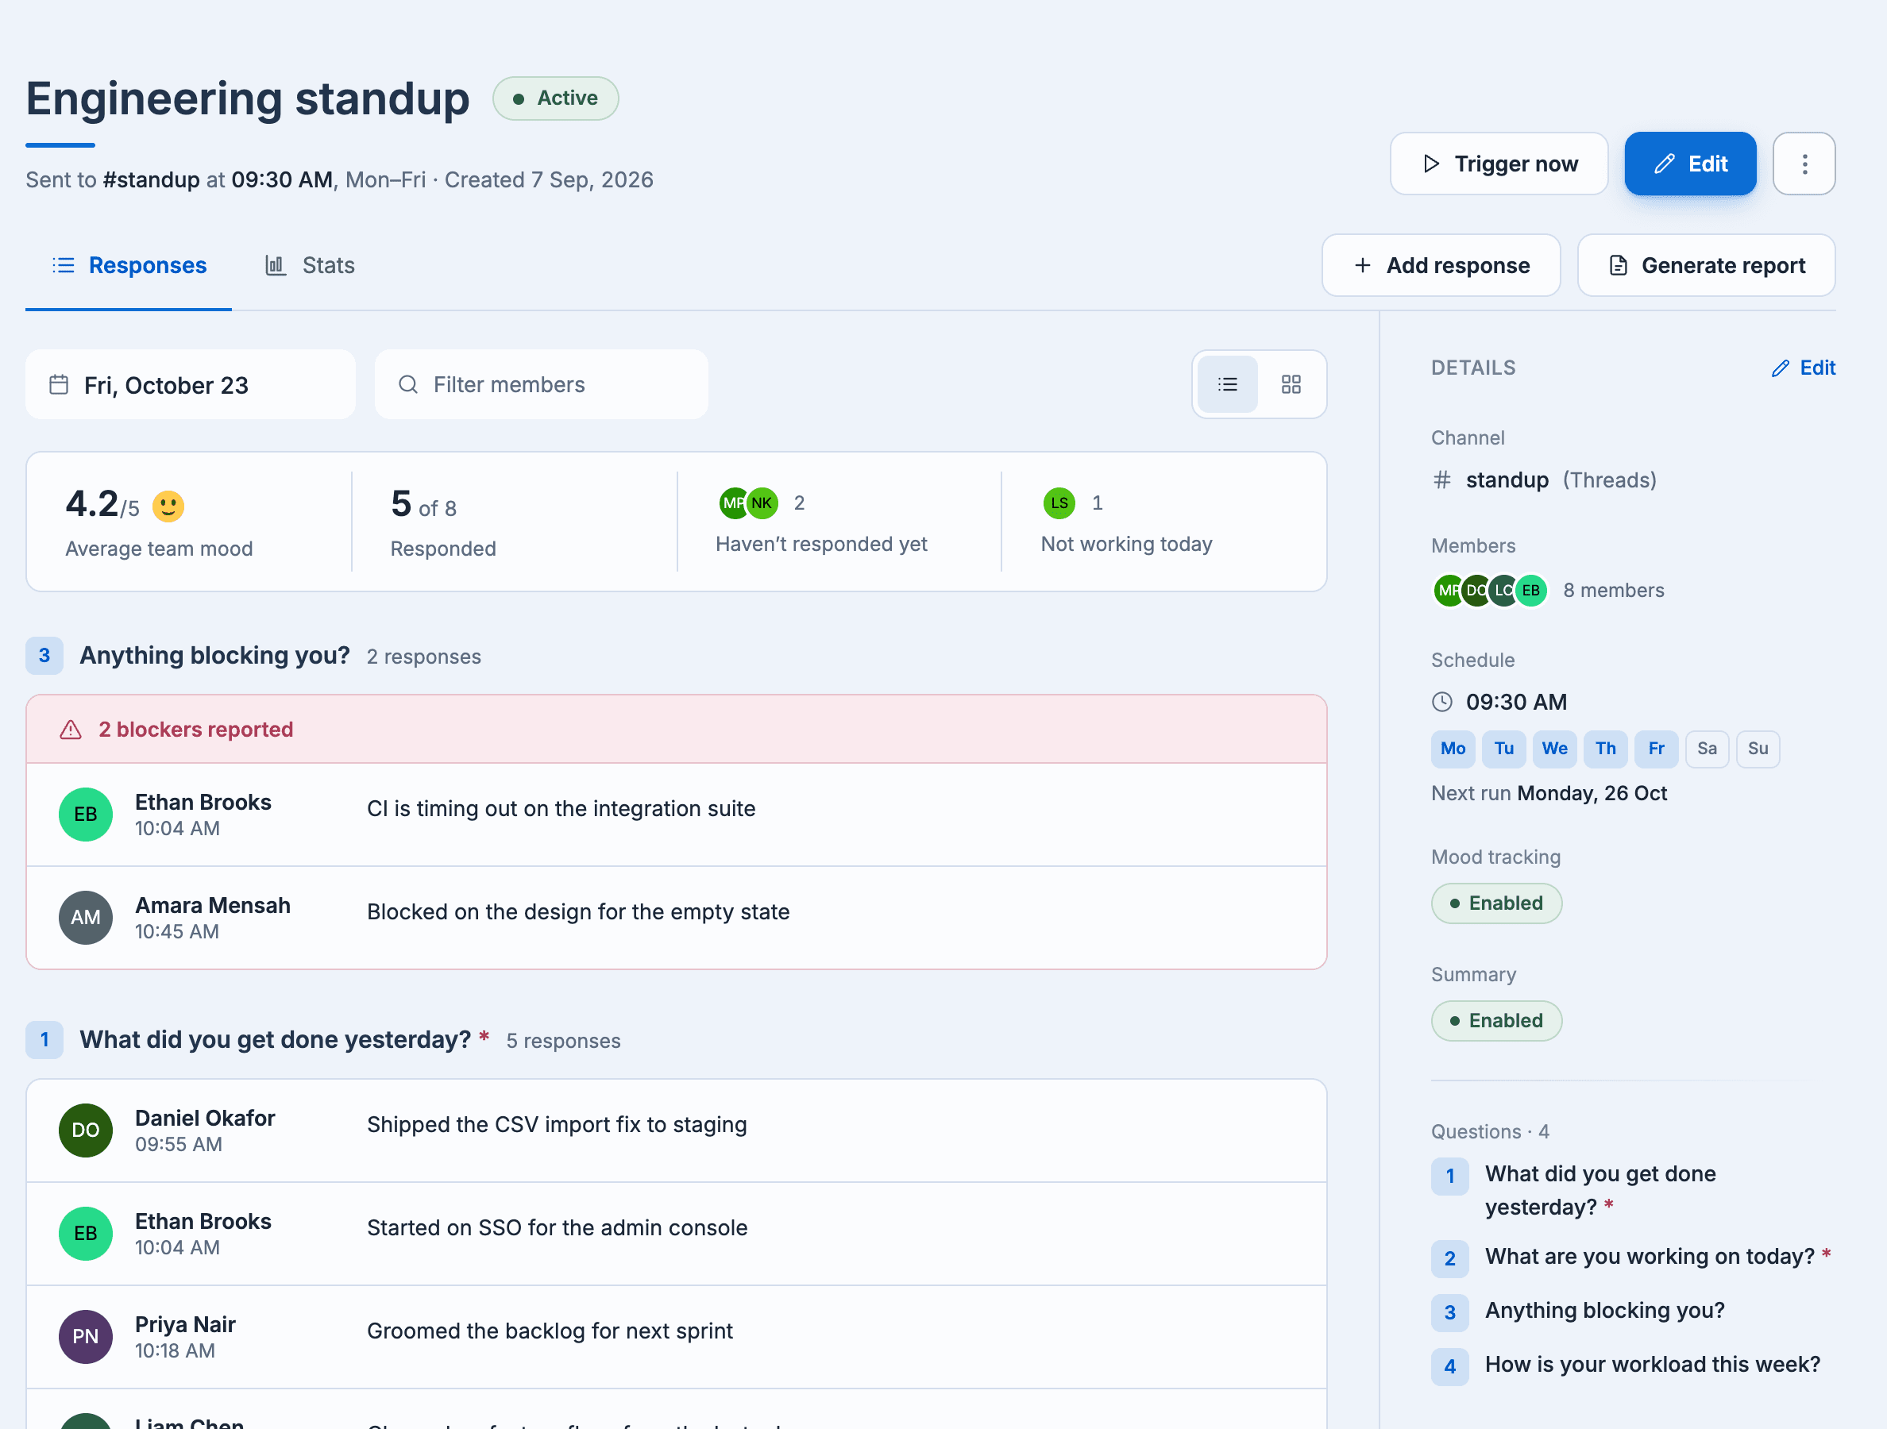Click the Active status badge
The image size is (1887, 1429).
pos(555,98)
